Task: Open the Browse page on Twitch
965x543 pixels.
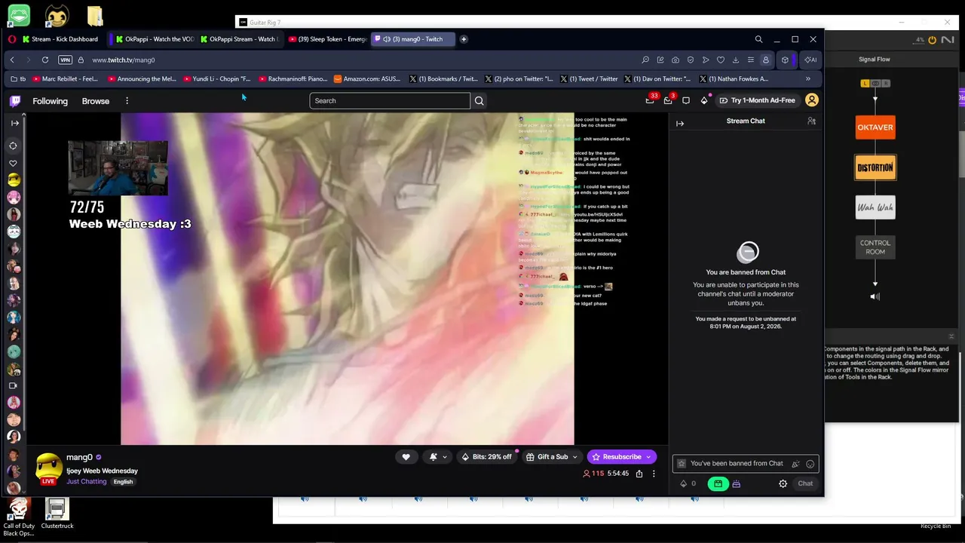Action: point(96,101)
